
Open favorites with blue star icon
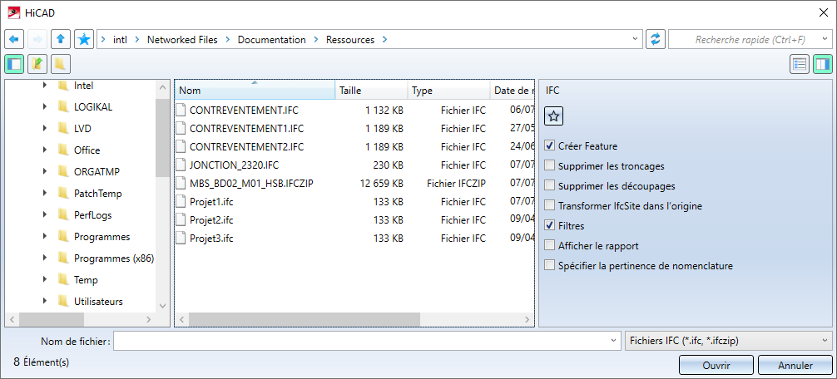point(83,40)
